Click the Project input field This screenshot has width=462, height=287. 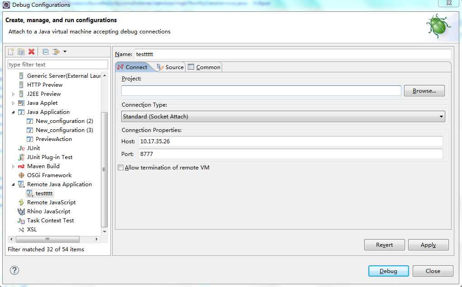click(261, 91)
